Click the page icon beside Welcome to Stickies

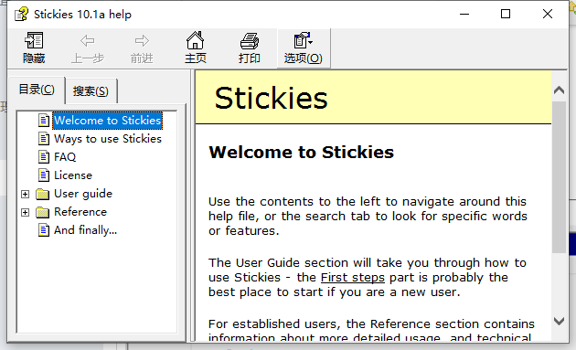point(44,120)
